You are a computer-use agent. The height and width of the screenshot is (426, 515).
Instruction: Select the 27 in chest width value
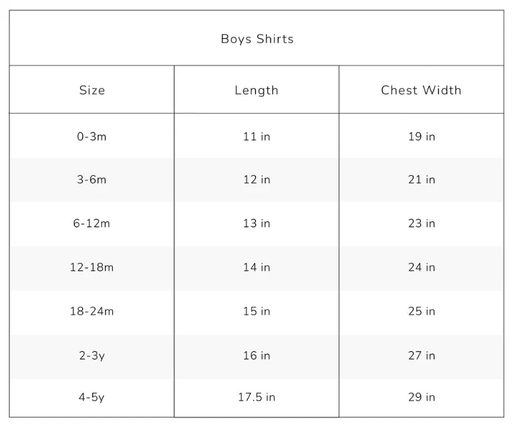(421, 356)
